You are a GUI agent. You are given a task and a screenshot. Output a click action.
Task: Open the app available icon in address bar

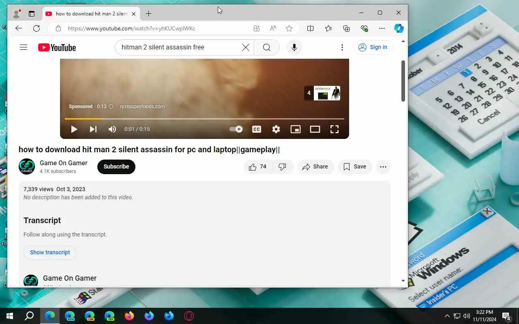click(257, 28)
